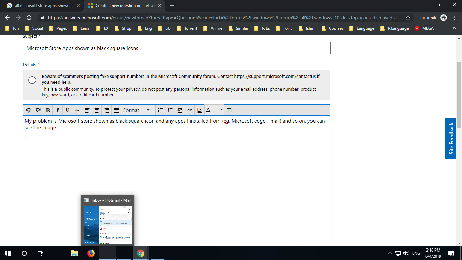Click inside the Details text area
This screenshot has height=260, width=462.
177,181
